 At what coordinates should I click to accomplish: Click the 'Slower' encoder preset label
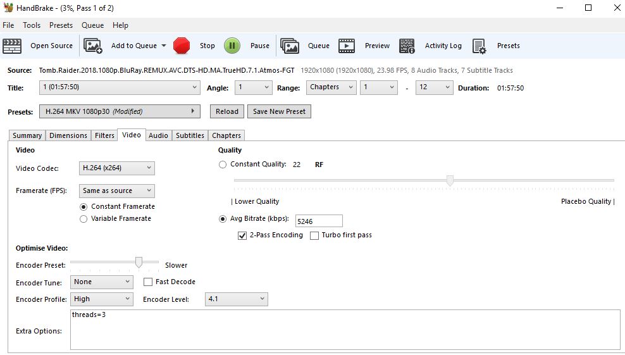tap(176, 265)
